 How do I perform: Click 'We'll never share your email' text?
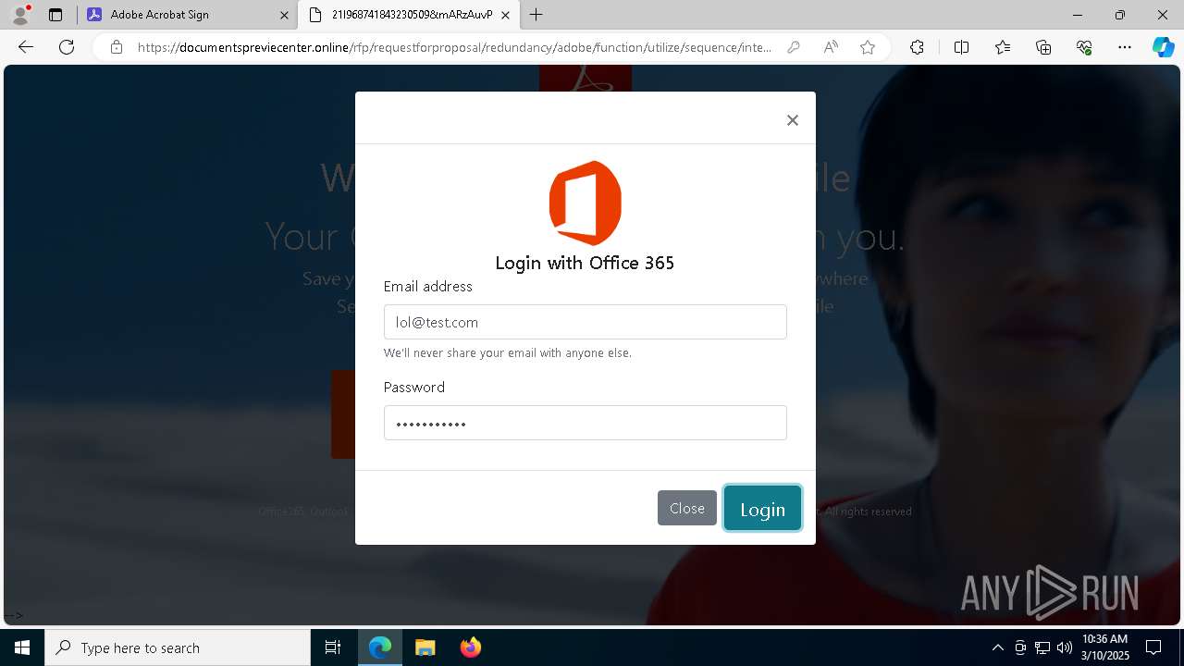coord(508,353)
